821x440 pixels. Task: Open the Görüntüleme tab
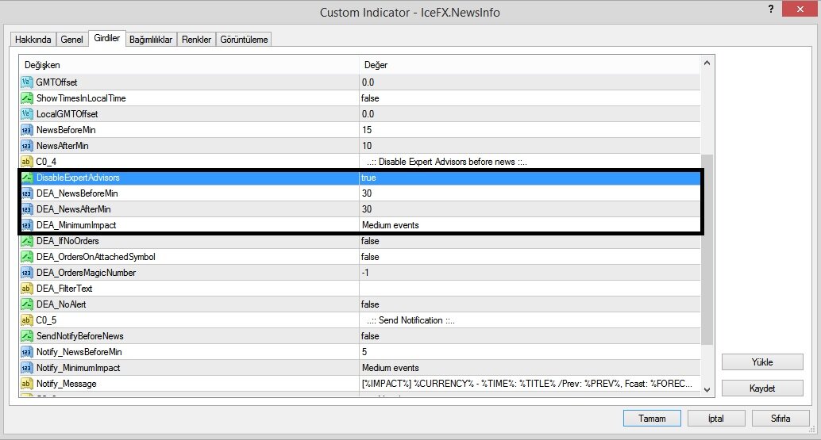point(244,39)
